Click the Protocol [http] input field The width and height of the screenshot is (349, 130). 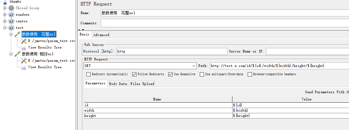click(x=172, y=52)
